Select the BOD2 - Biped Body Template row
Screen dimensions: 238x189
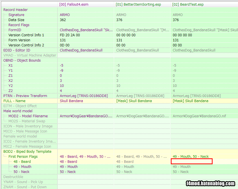click(x=27, y=152)
